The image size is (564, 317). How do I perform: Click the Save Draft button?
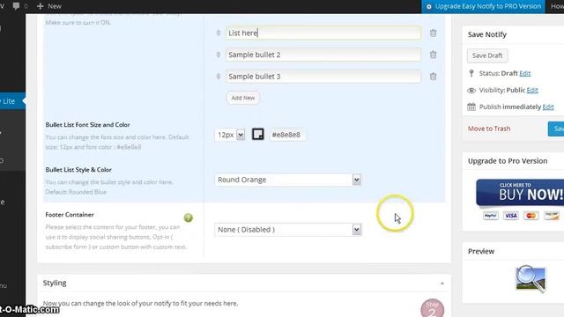(487, 55)
